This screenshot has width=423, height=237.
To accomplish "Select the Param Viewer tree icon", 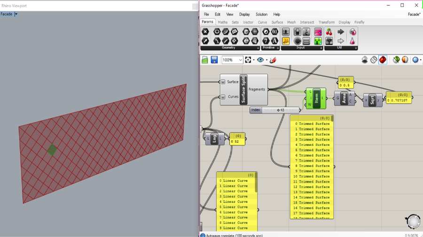I will 329,41.
